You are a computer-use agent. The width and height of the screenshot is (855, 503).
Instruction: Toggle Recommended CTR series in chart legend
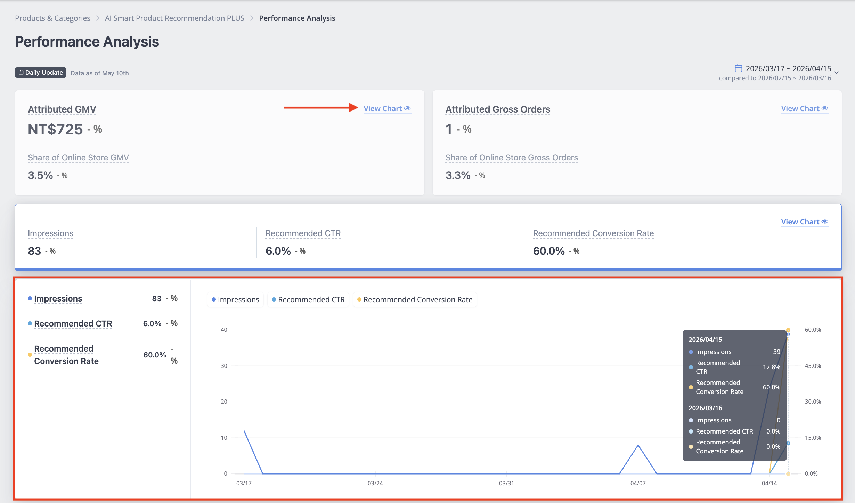tap(308, 299)
